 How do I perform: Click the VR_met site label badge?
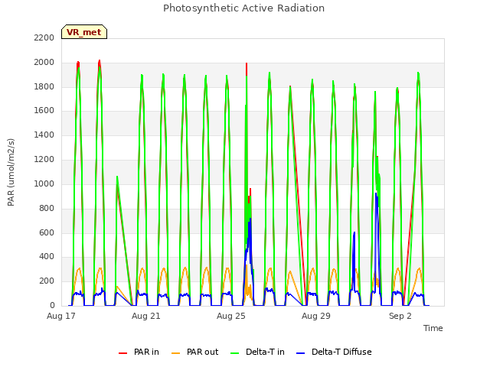tap(84, 32)
